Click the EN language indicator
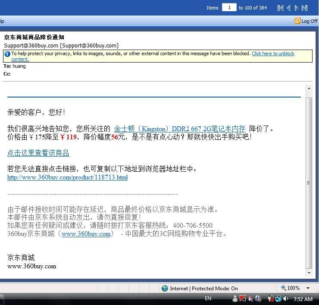The height and width of the screenshot is (305, 319). pyautogui.click(x=208, y=299)
